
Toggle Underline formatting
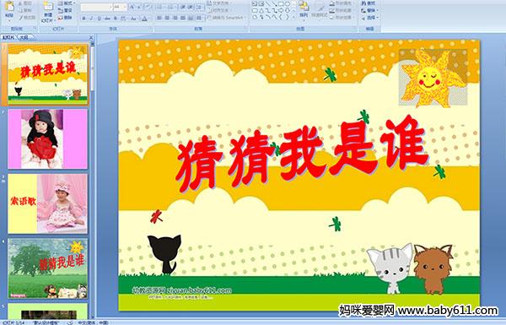point(99,19)
